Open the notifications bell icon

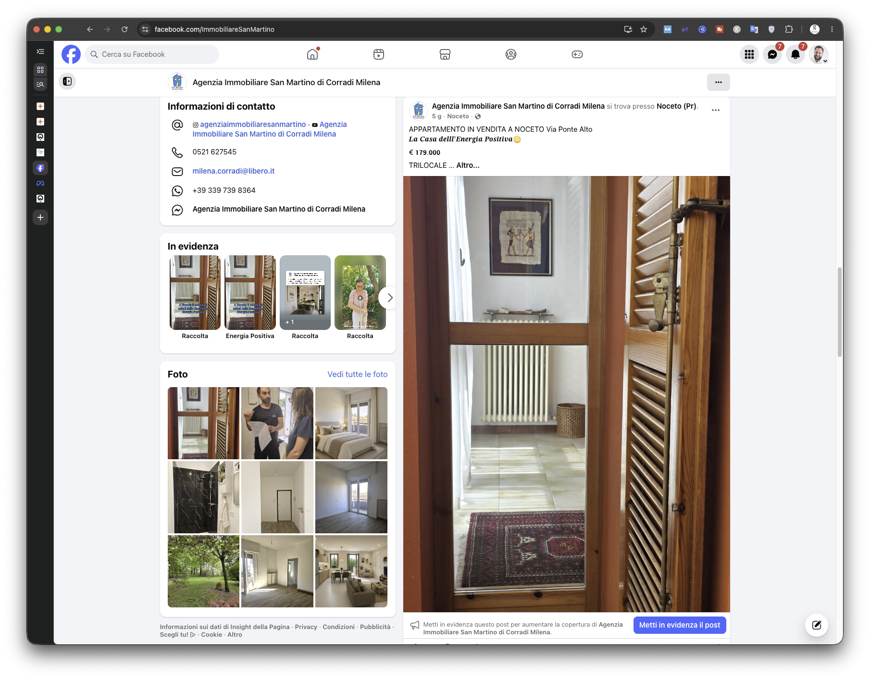pos(795,54)
